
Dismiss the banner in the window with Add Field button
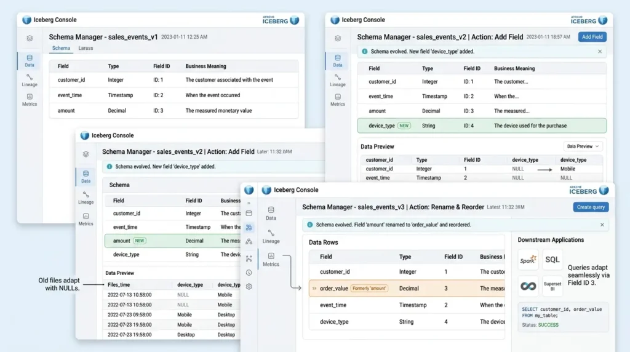[x=600, y=52]
